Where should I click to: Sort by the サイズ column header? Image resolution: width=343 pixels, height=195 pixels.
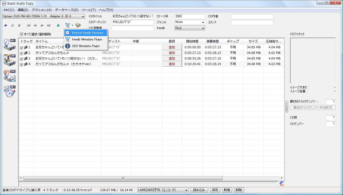click(x=253, y=41)
